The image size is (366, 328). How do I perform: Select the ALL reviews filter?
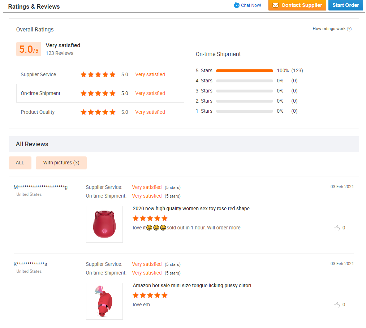(x=20, y=163)
